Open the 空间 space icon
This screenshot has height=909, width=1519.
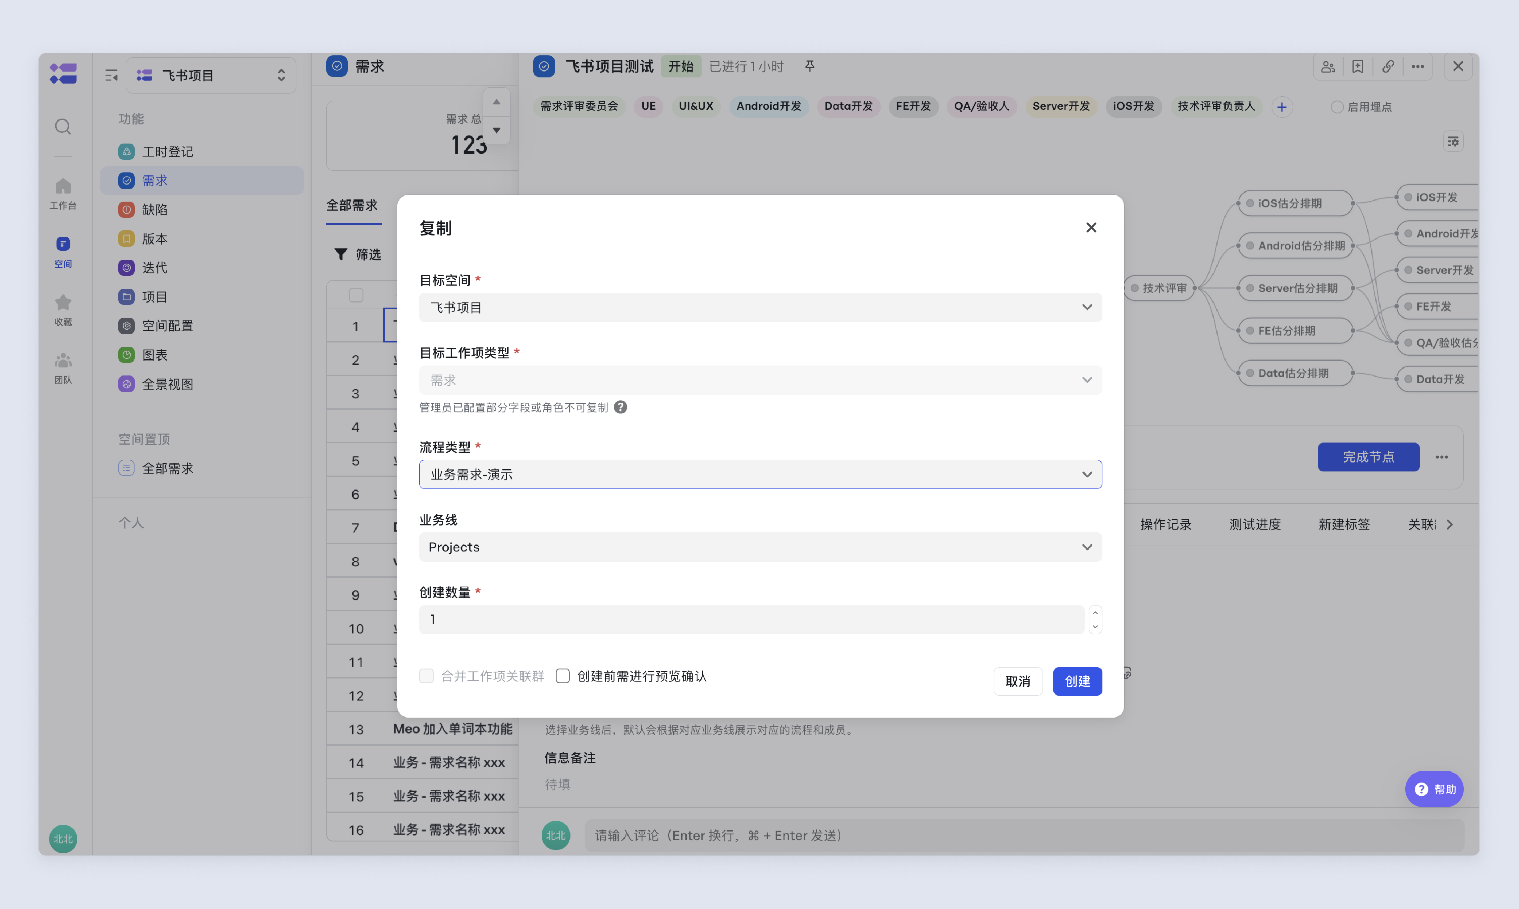click(63, 252)
